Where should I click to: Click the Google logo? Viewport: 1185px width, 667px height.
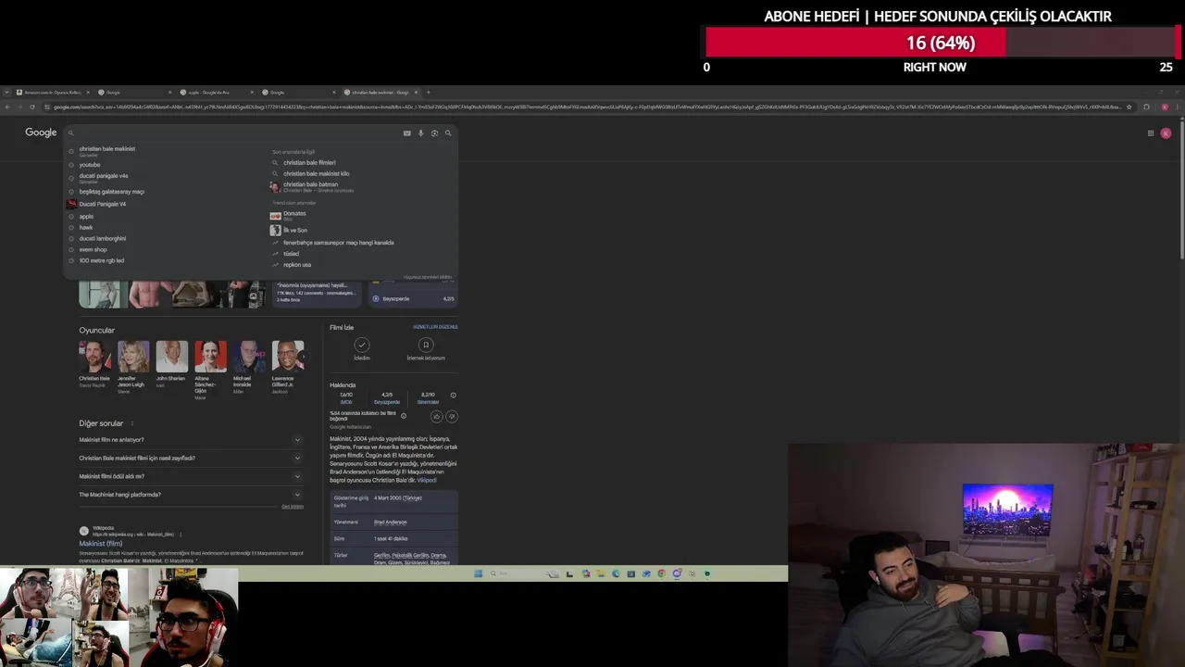(41, 132)
